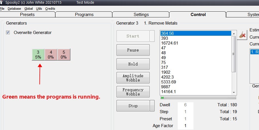Open the Utils menu

coord(39,9)
